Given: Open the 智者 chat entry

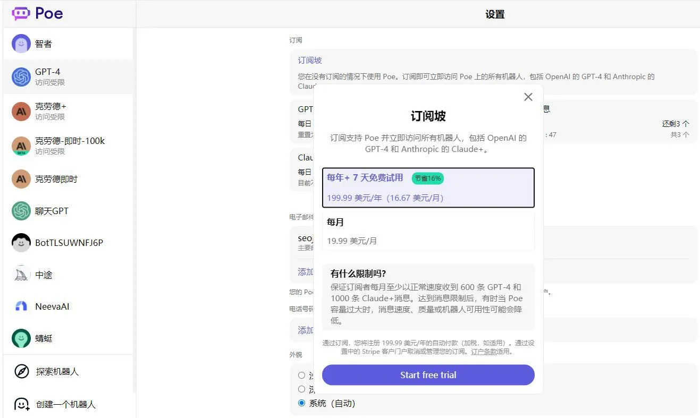Looking at the screenshot, I should point(68,44).
